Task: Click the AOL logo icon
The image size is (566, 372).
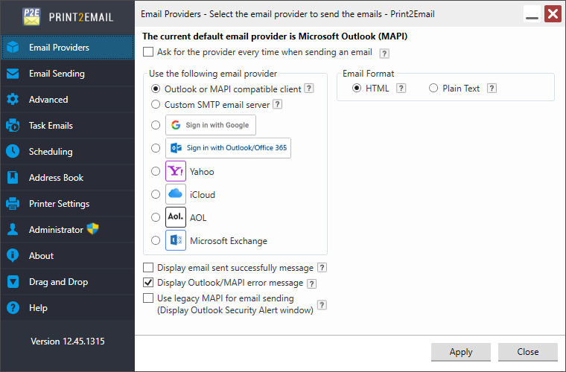Action: point(176,217)
